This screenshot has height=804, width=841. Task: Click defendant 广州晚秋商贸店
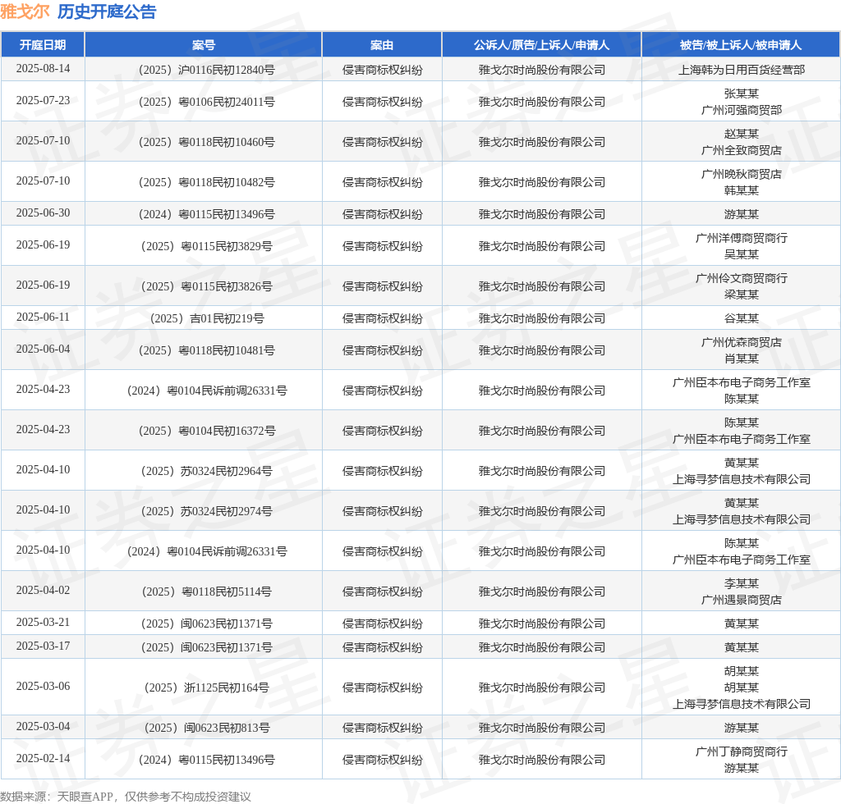pyautogui.click(x=742, y=174)
